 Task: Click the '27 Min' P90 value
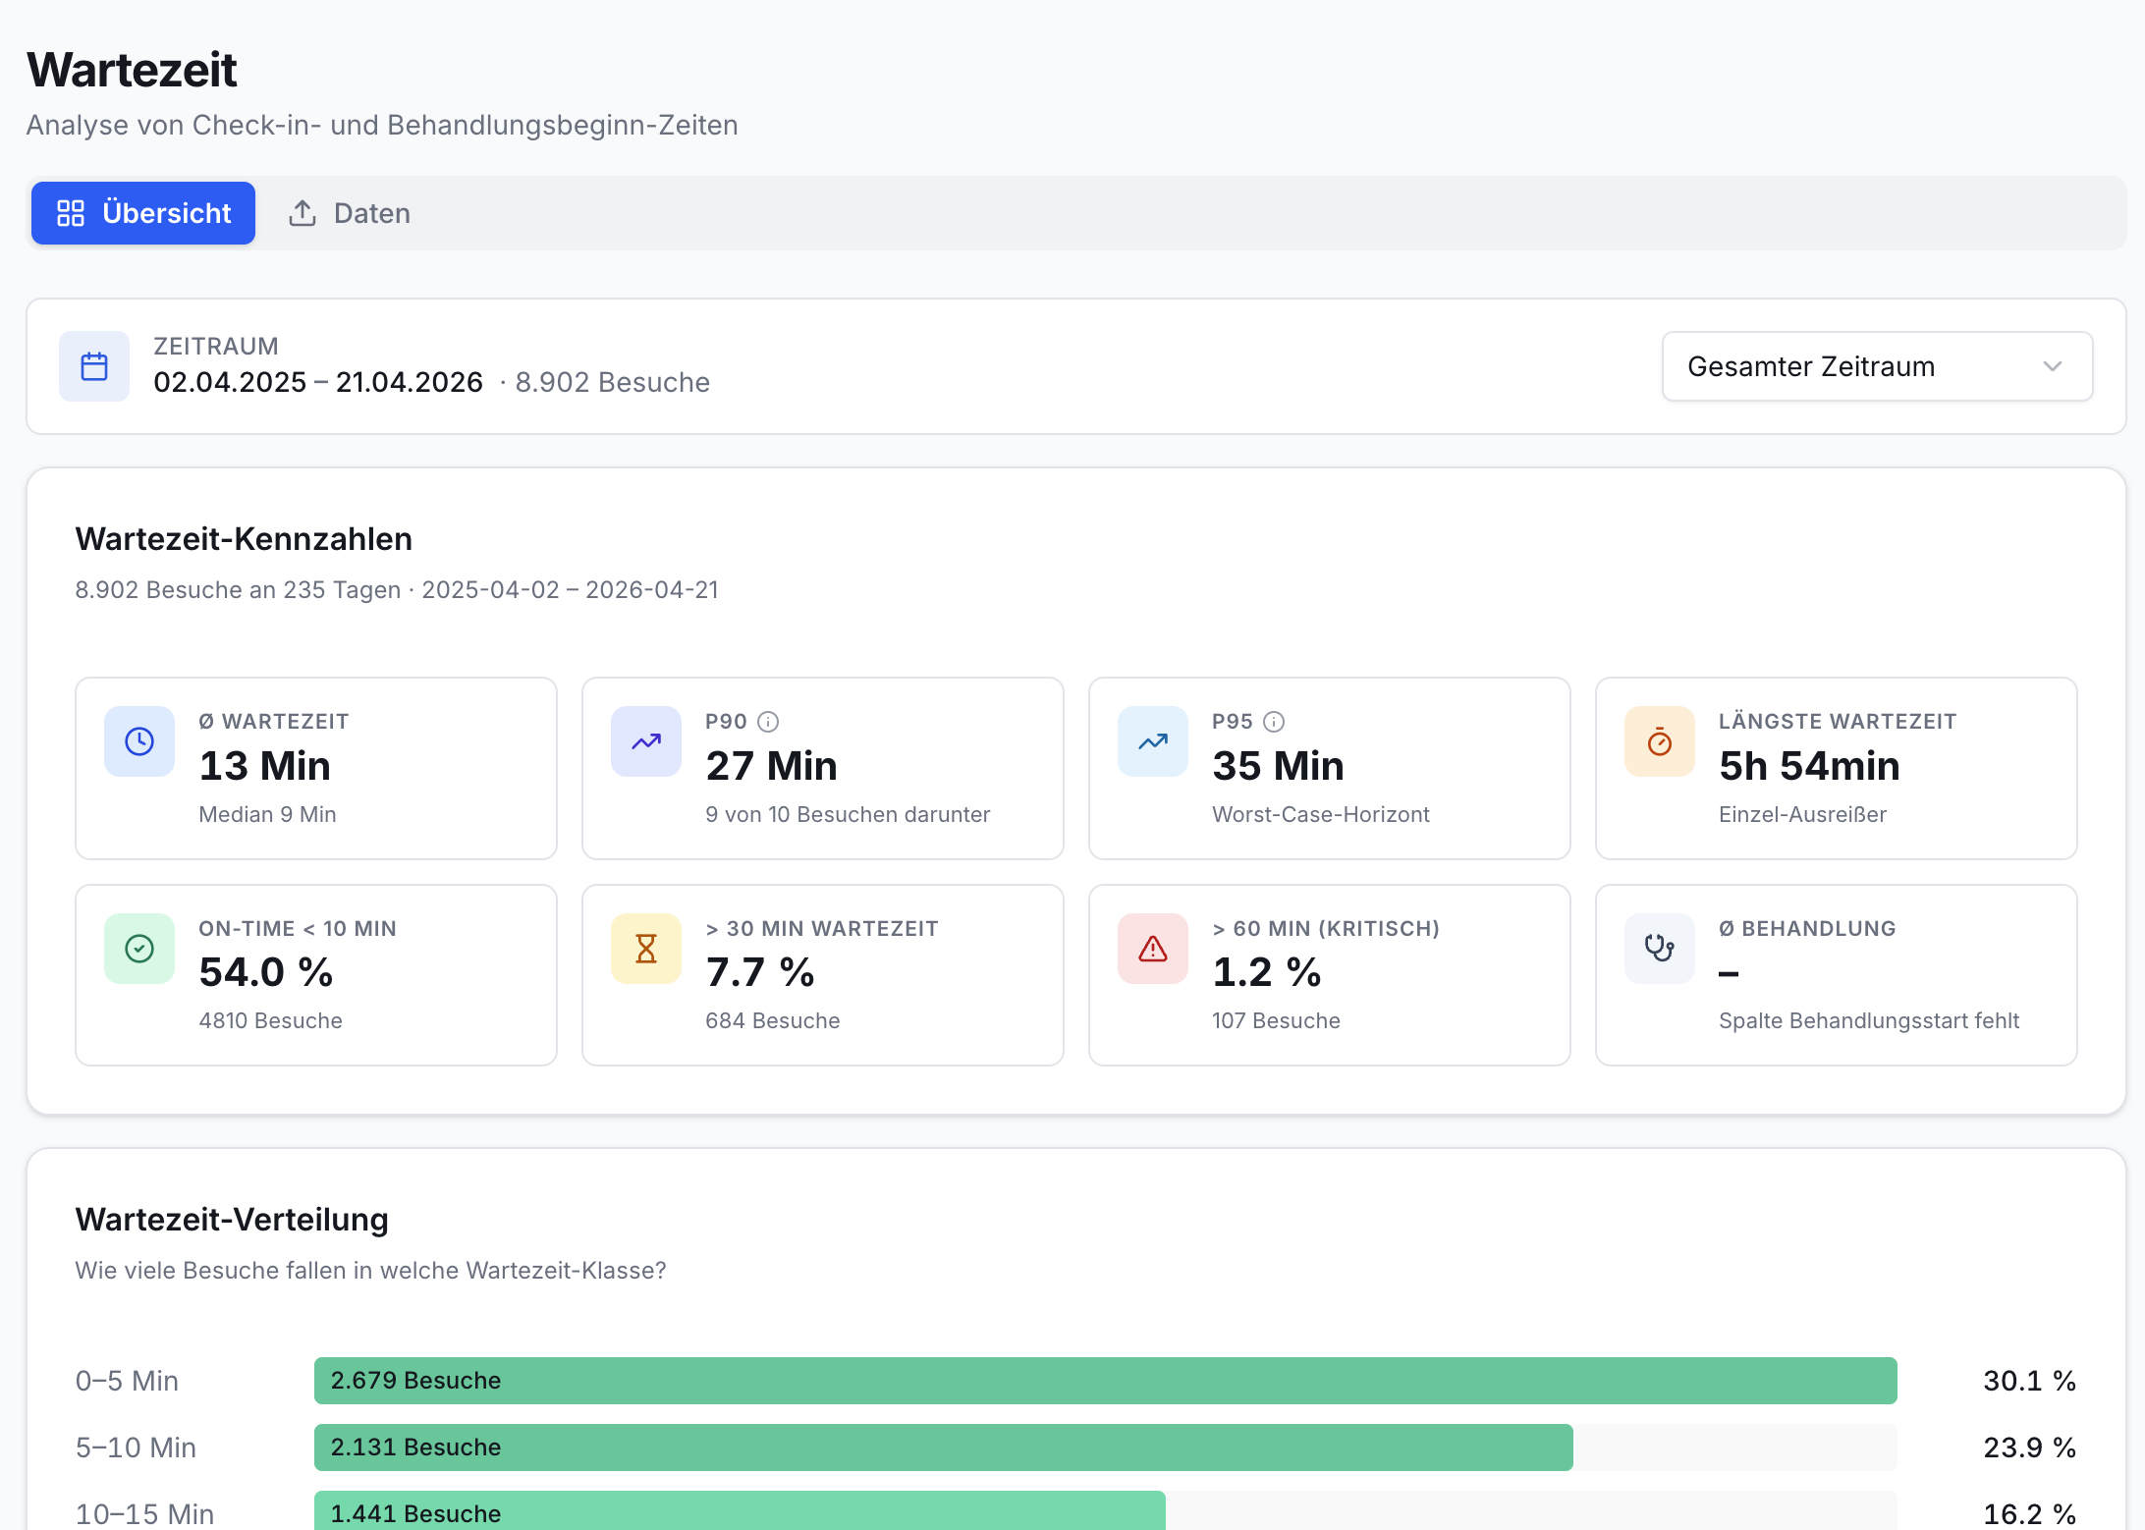pyautogui.click(x=772, y=766)
